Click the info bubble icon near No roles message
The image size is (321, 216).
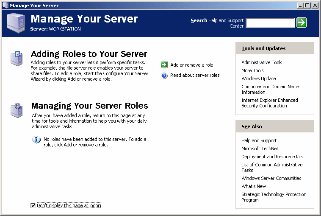[36, 140]
